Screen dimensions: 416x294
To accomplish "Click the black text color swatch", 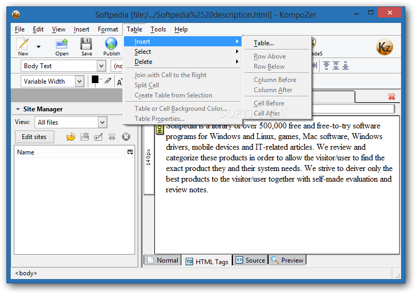I will pyautogui.click(x=95, y=79).
